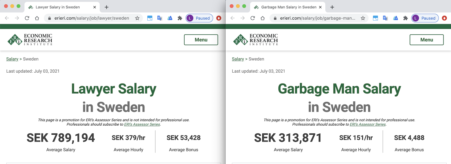Follow the Salary breadcrumb link on Lawyer page
Viewport: 451px width, 164px height.
(x=12, y=59)
